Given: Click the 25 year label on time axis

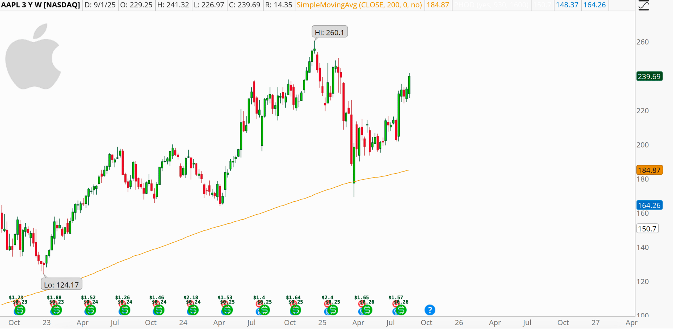Looking at the screenshot, I should point(322,323).
